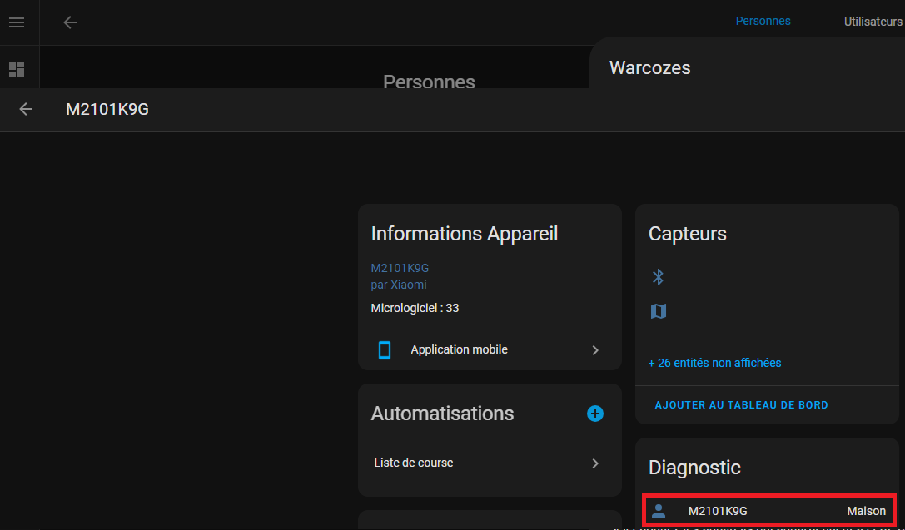Expand the Application mobile chevron
This screenshot has width=905, height=530.
click(595, 350)
